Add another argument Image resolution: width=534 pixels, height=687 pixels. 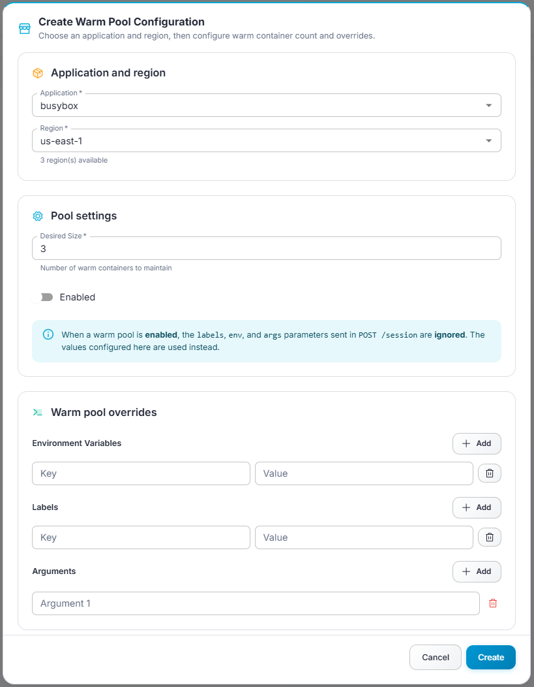[477, 571]
